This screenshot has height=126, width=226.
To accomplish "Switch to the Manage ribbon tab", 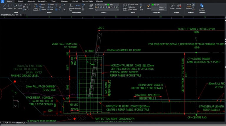I will pos(64,1).
